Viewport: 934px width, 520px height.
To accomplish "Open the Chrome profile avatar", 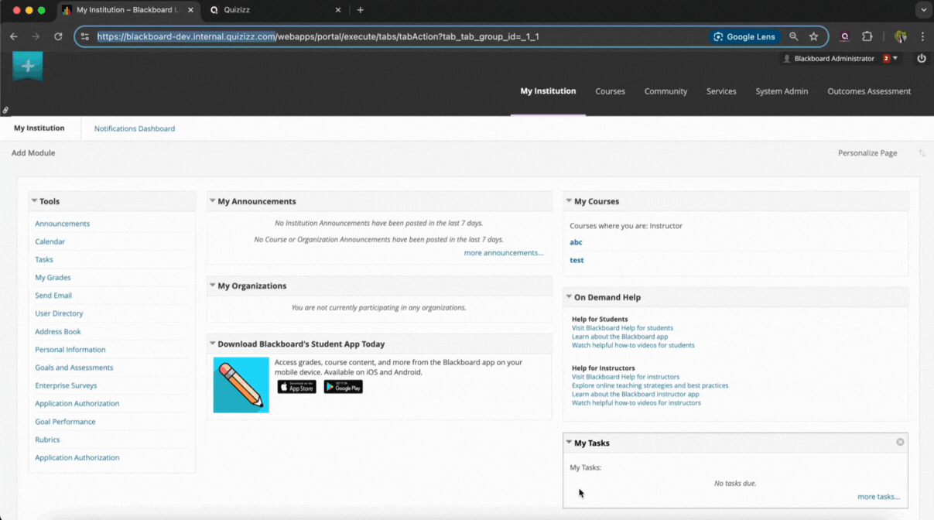I will pos(900,36).
